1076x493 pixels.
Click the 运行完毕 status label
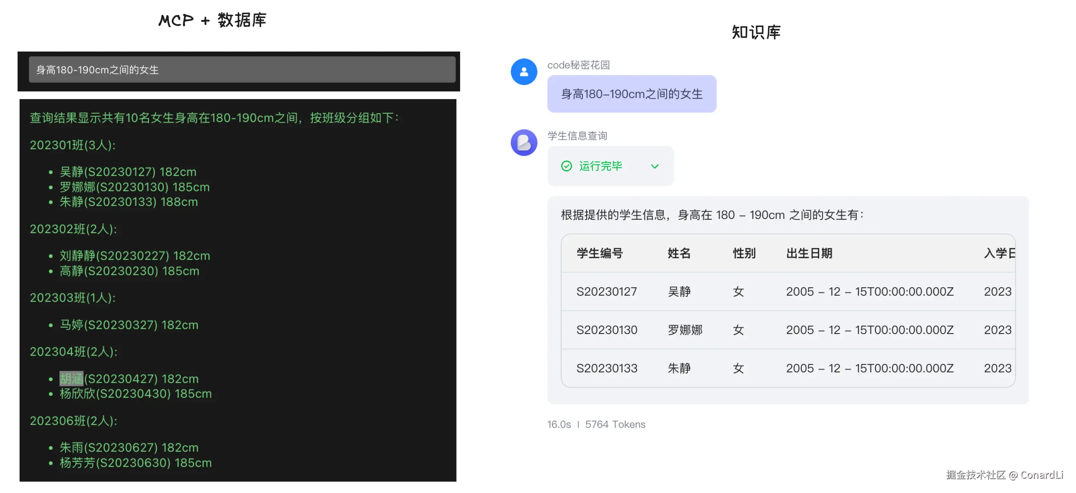point(600,166)
